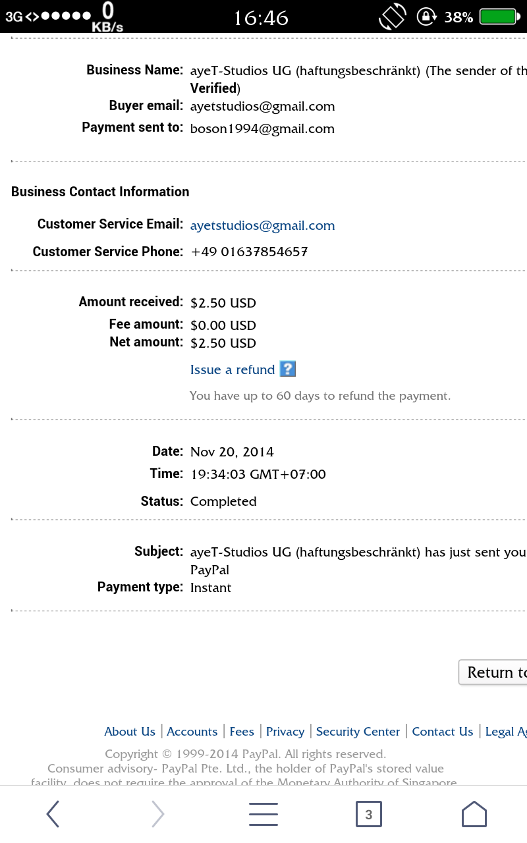Tap the browser forward arrow
Viewport: 527px width, 843px height.
[x=157, y=814]
